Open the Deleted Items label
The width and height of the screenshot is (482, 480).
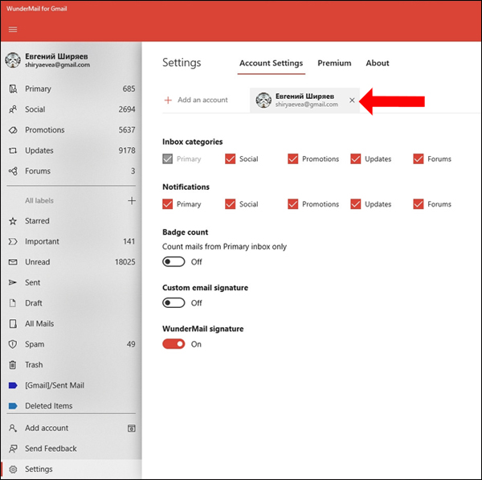[x=71, y=406]
